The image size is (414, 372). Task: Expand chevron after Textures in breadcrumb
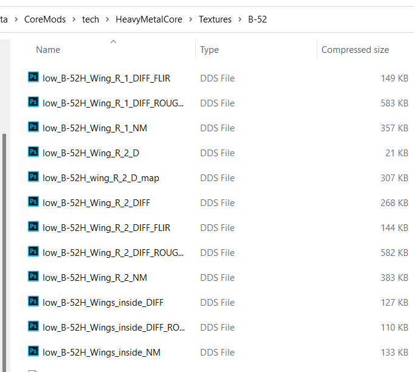240,19
